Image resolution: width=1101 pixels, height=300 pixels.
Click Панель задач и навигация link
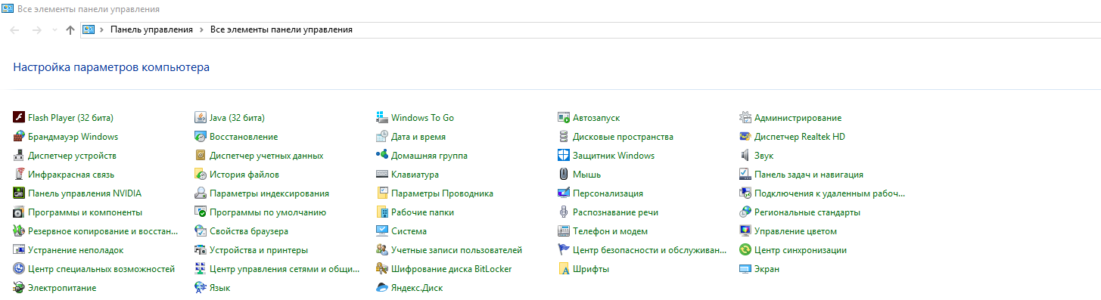809,175
